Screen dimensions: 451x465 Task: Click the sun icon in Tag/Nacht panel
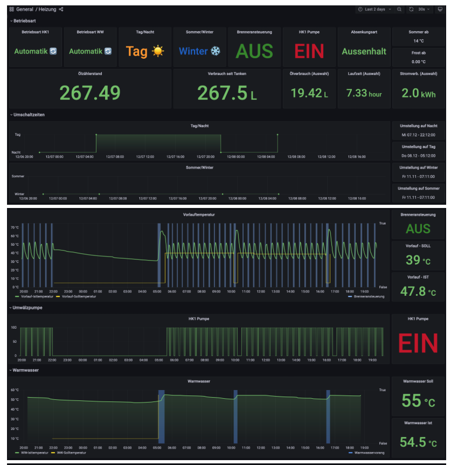[x=157, y=52]
